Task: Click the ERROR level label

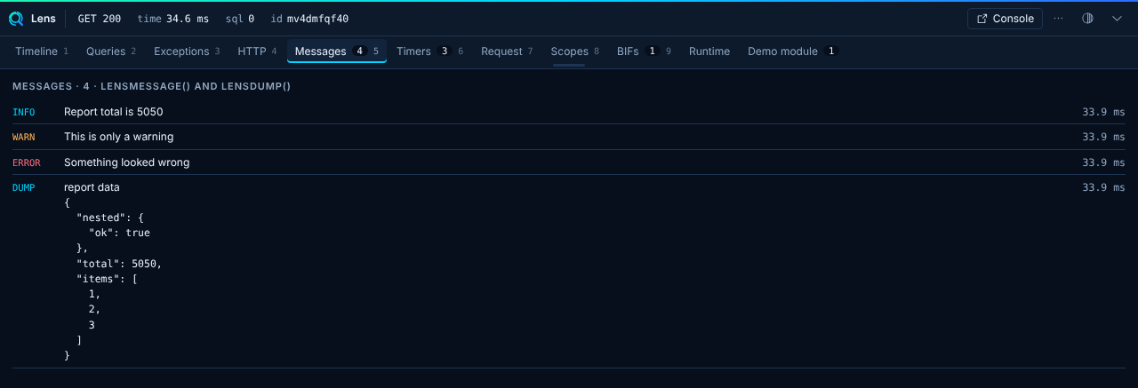Action: (x=27, y=162)
